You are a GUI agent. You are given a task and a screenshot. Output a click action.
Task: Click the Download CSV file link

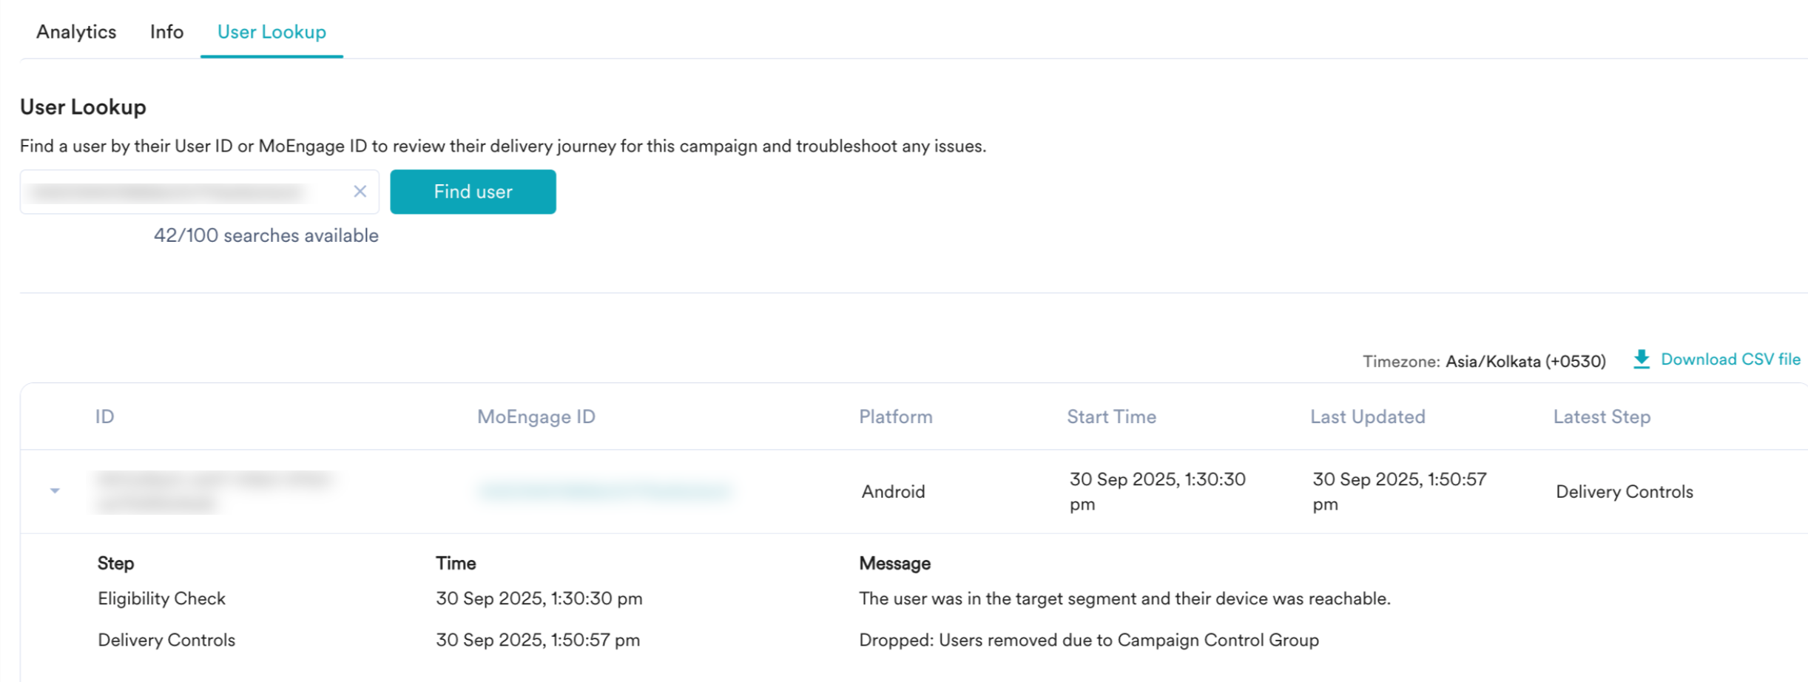pyautogui.click(x=1730, y=359)
